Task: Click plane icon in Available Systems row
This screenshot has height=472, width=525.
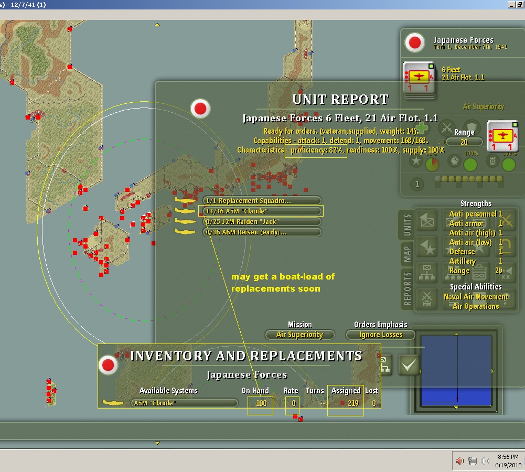Action: coord(113,403)
